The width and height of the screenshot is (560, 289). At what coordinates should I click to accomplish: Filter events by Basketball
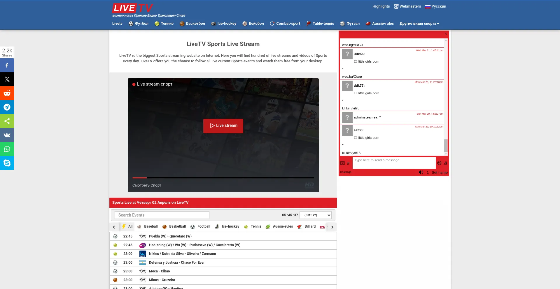pos(174,226)
